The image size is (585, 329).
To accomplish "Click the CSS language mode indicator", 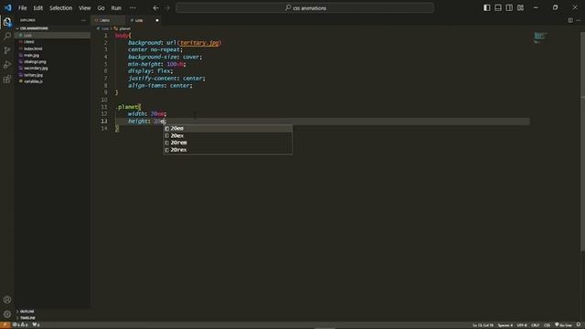I will click(x=547, y=325).
